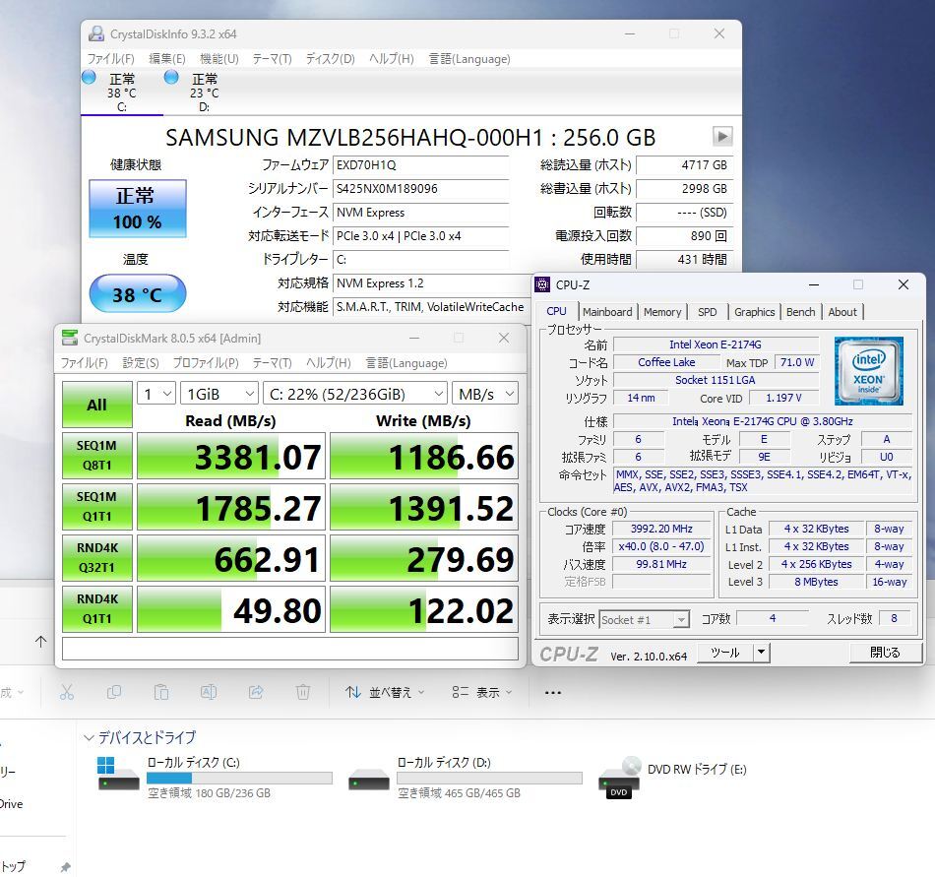Run the SEQ1M Q8T1 test
This screenshot has height=877, width=935.
tap(96, 456)
